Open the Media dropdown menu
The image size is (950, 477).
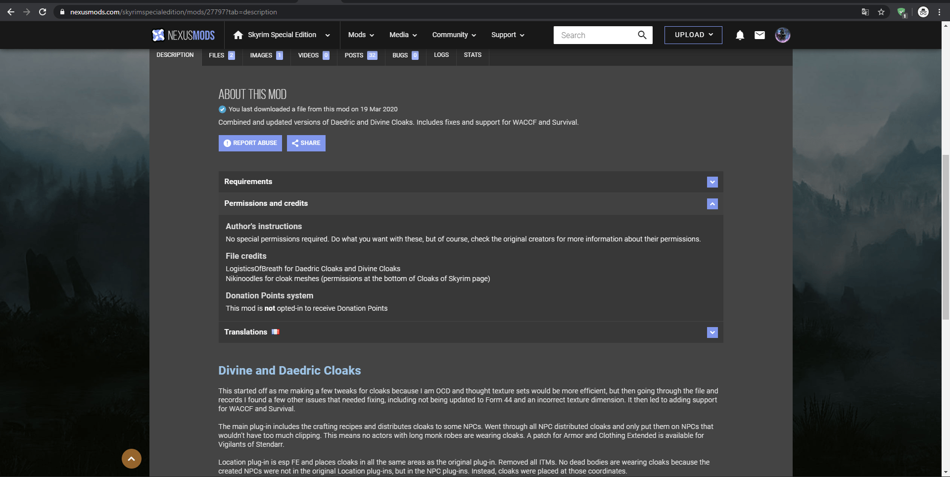point(403,35)
